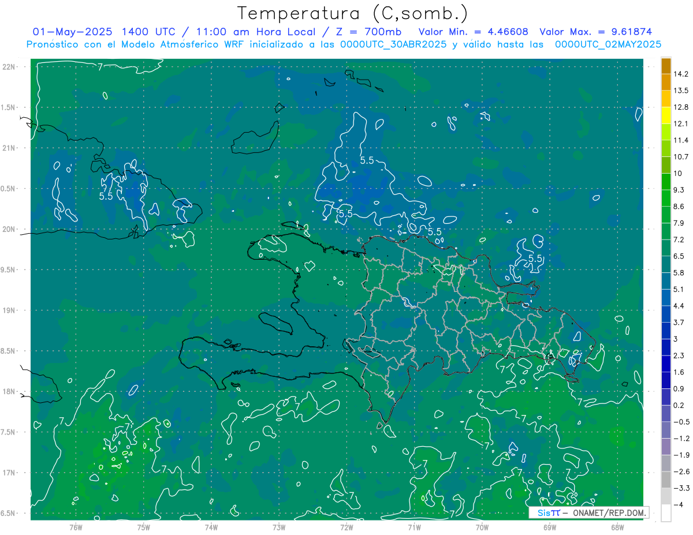The width and height of the screenshot is (693, 535).
Task: Click the '5.1' colorbar value
Action: (x=680, y=289)
